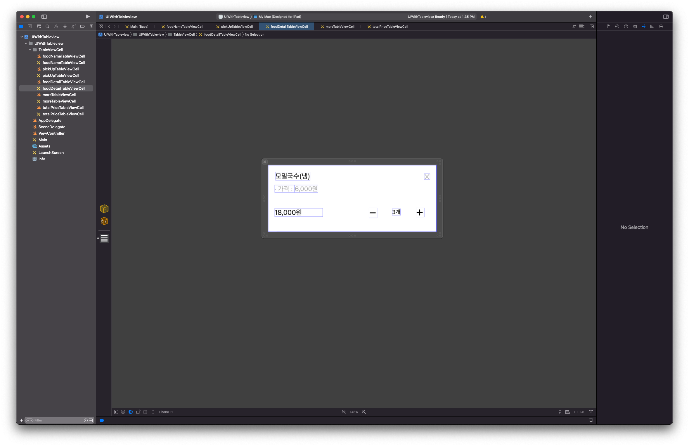Toggle dark appearance for the canvas

pos(131,412)
